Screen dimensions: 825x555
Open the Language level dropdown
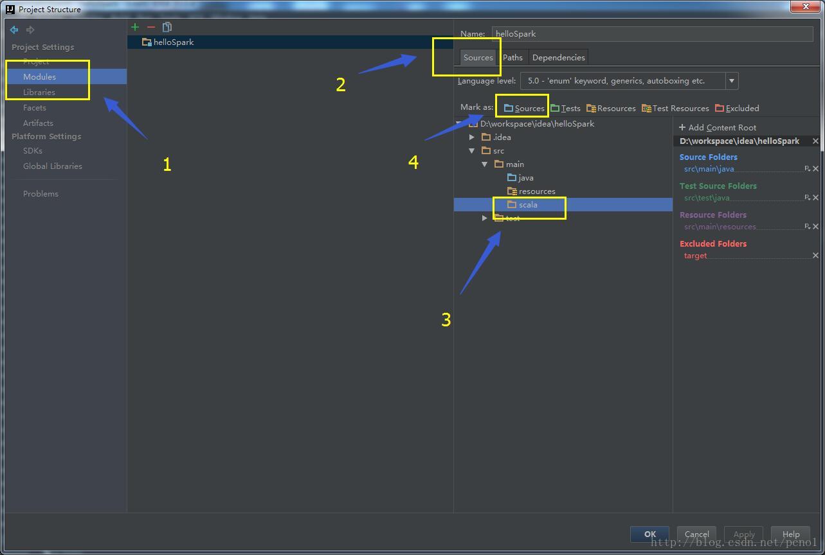731,81
